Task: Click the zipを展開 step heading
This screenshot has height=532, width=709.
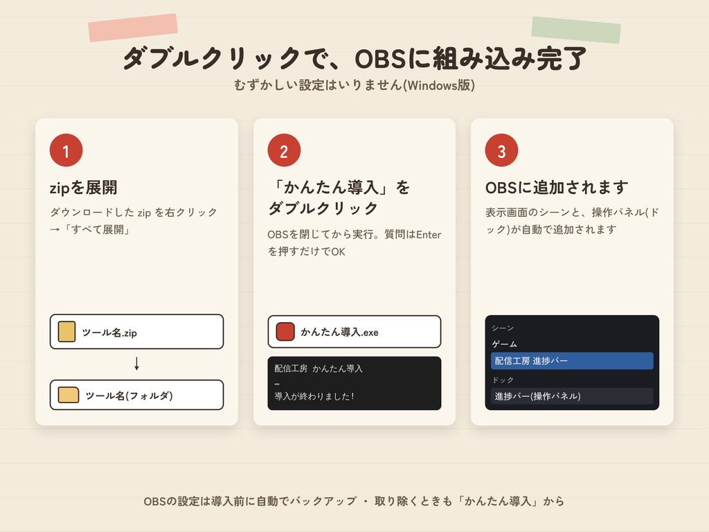Action: (x=84, y=187)
